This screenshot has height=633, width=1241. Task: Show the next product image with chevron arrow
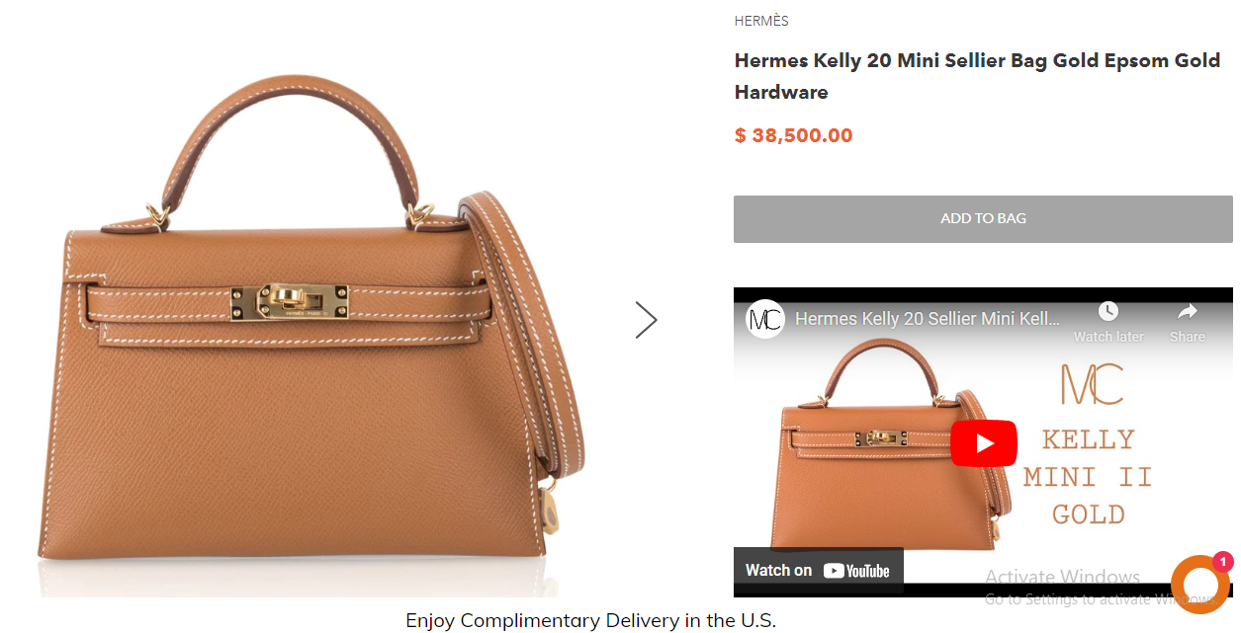point(646,319)
